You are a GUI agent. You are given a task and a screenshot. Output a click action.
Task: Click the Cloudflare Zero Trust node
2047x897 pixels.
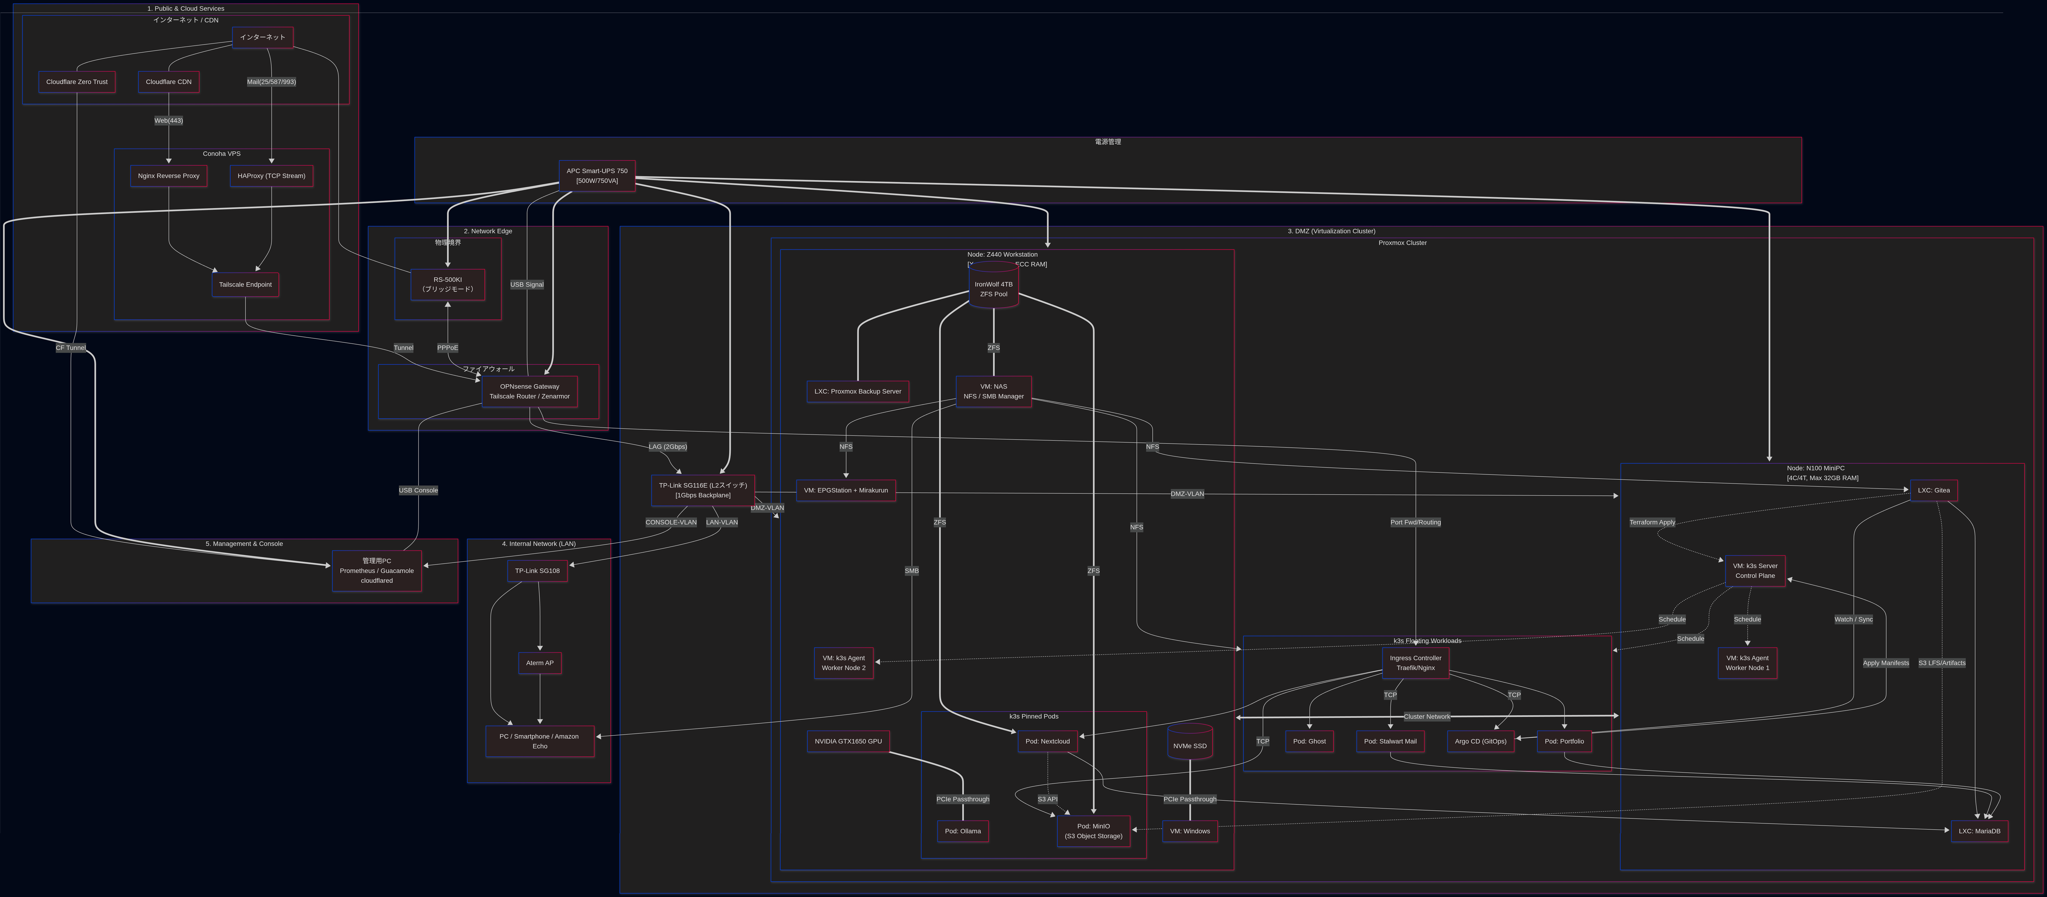(77, 82)
